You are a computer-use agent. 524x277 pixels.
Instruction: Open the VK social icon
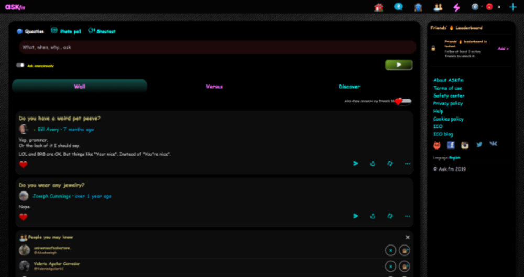click(x=493, y=144)
